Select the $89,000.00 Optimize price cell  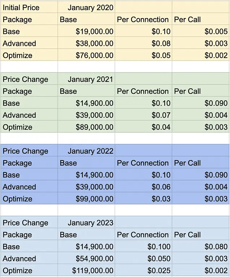[x=94, y=127]
